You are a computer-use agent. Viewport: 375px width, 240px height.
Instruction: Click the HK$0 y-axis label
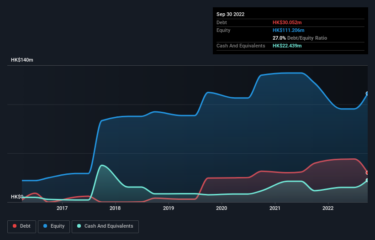tap(17, 197)
